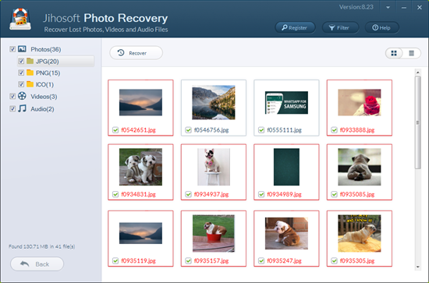Toggle the PNG(15) folder checkbox
Image resolution: width=429 pixels, height=283 pixels.
(x=21, y=73)
